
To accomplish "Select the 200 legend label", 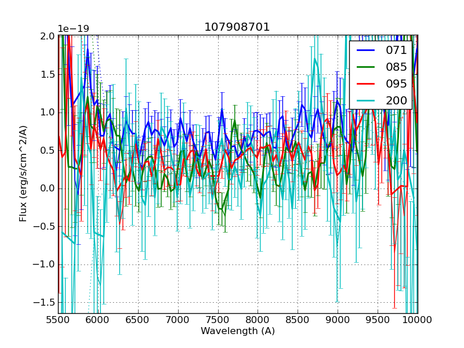I will click(x=396, y=100).
